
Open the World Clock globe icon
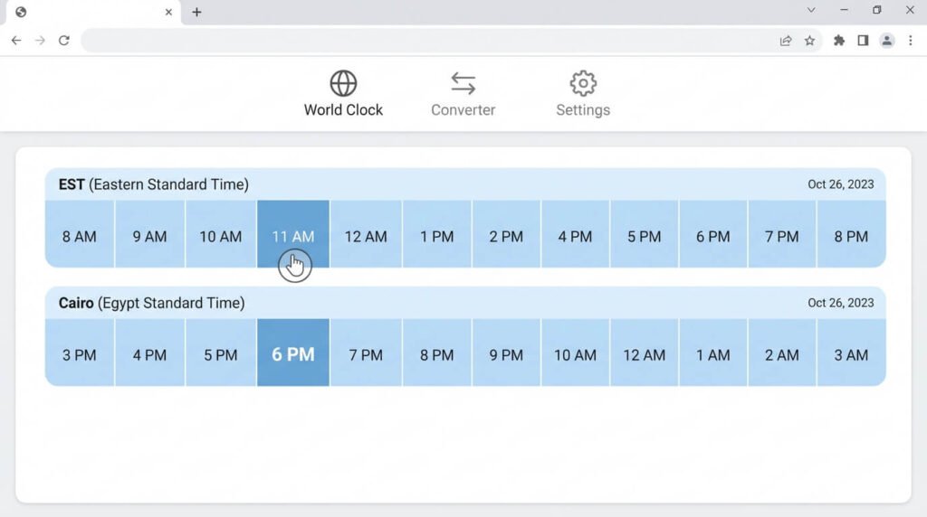pos(343,83)
